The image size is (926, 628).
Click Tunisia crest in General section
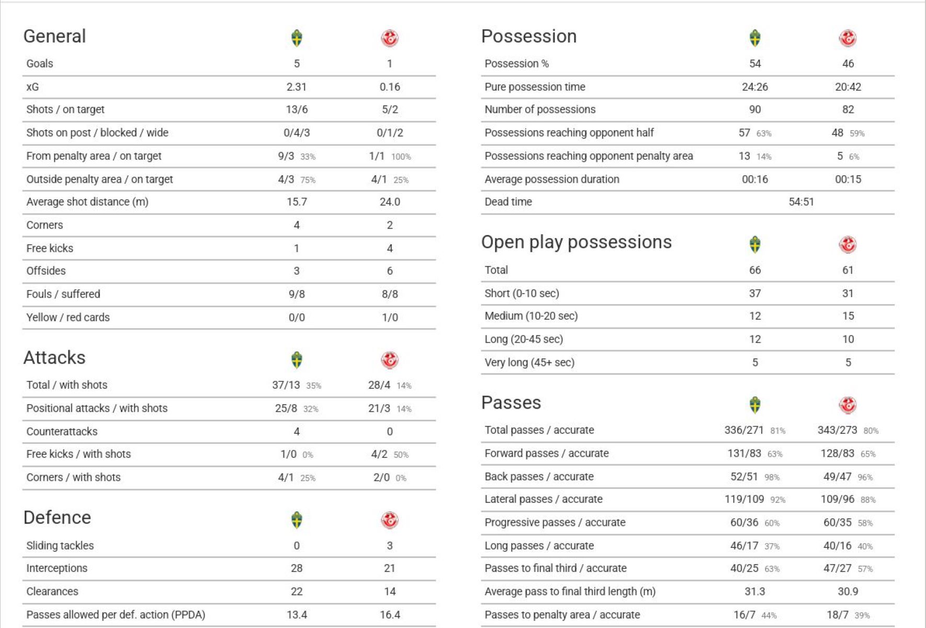click(x=390, y=38)
